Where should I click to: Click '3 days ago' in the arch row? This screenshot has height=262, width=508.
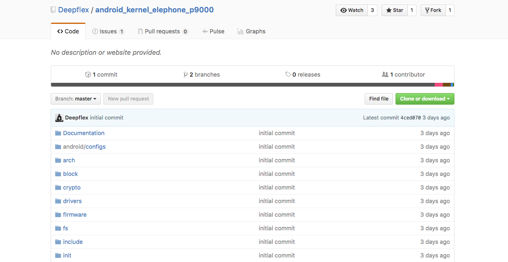(435, 160)
